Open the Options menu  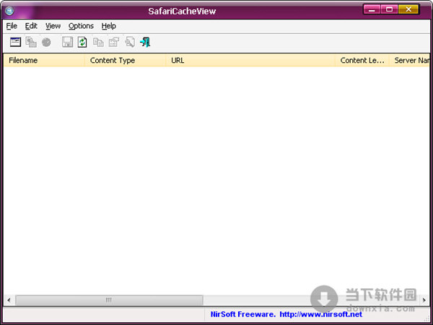tap(81, 26)
